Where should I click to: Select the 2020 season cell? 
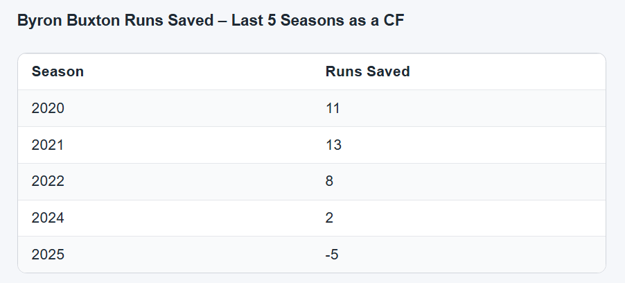[48, 108]
